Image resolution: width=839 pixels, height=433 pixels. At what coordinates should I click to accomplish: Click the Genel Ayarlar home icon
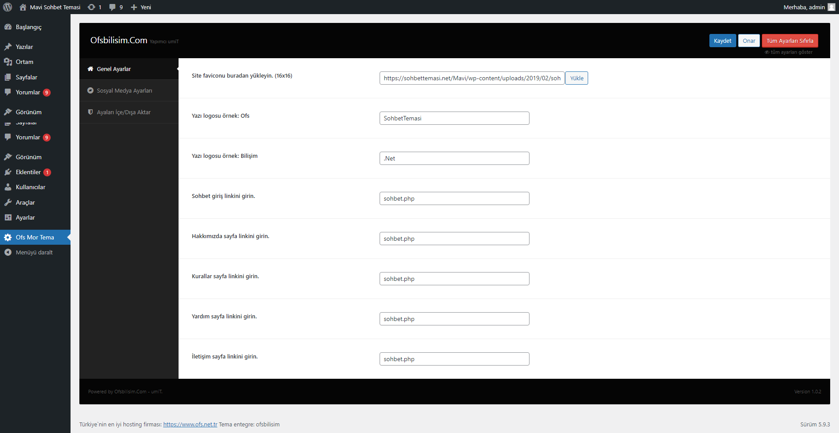coord(90,69)
